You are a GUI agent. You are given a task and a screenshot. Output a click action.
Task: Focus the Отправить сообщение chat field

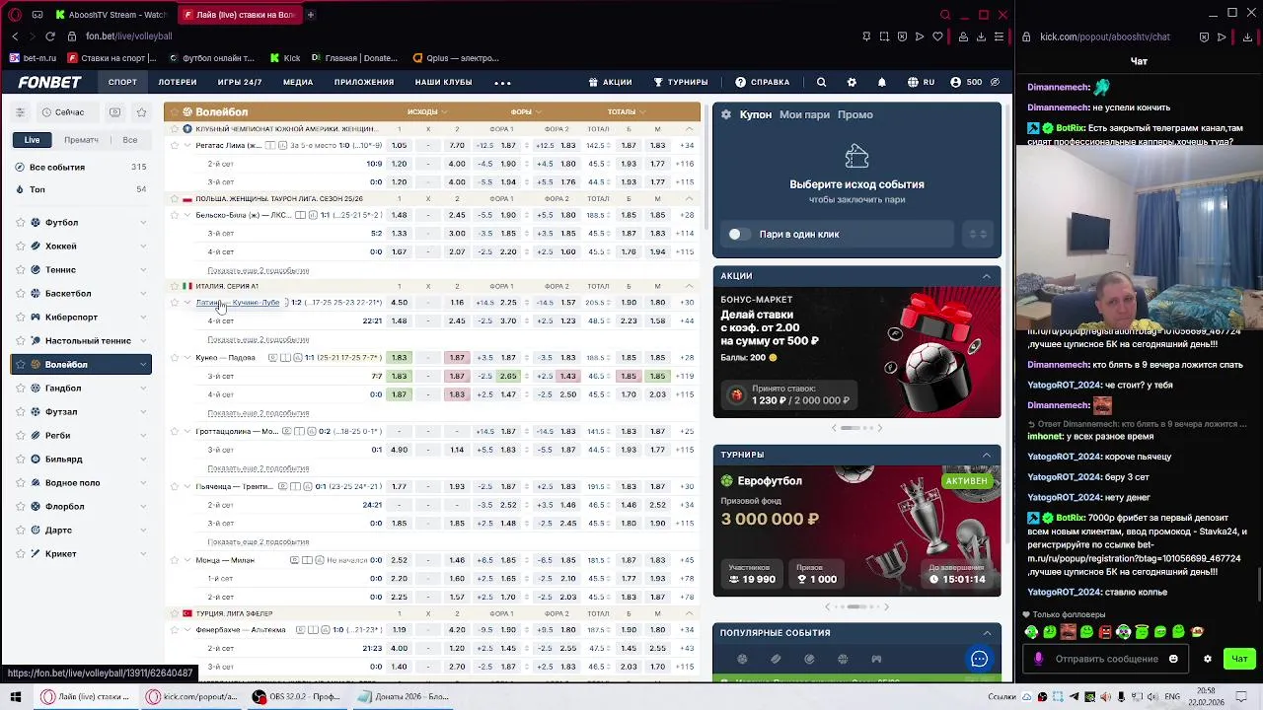click(1107, 659)
